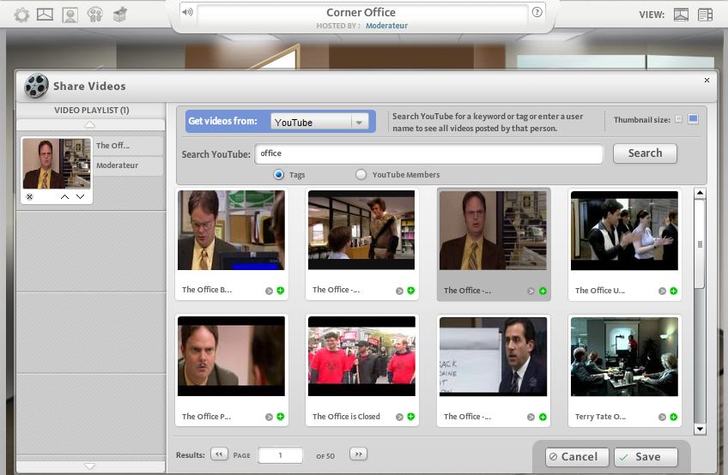Preview bottom-row 'The Office -...' video
The width and height of the screenshot is (728, 475).
pos(531,417)
